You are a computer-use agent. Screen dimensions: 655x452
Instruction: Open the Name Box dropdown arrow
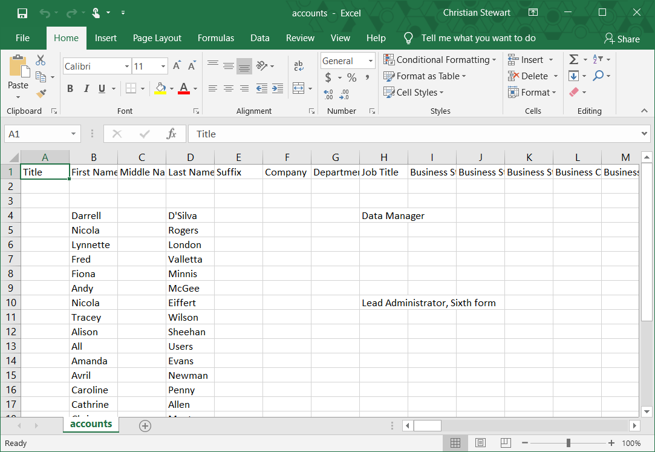click(x=73, y=134)
